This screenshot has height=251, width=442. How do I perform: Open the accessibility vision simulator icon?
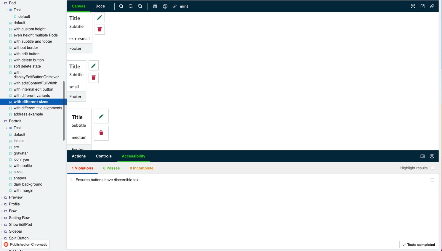click(165, 6)
